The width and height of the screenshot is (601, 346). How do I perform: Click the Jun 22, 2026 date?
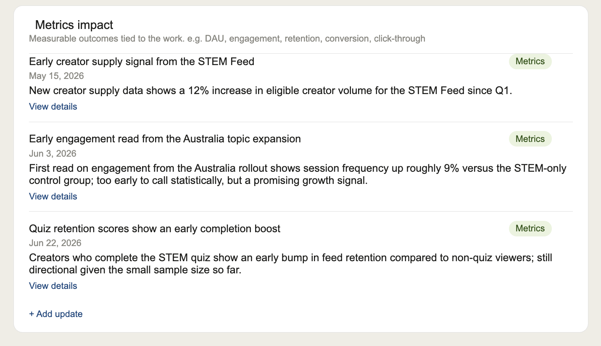[55, 243]
